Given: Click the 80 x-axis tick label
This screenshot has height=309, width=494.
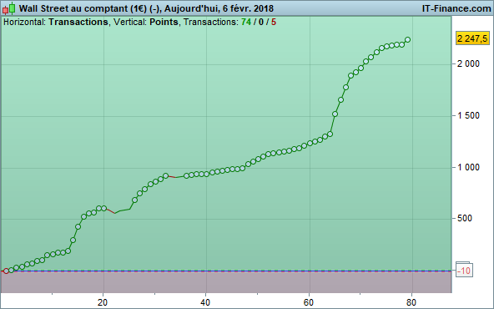Looking at the screenshot, I should (x=411, y=302).
